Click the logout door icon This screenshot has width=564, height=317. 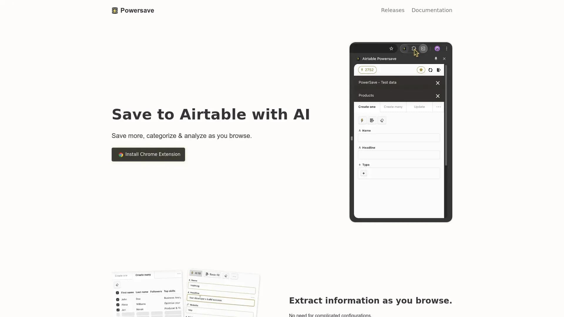coord(439,70)
